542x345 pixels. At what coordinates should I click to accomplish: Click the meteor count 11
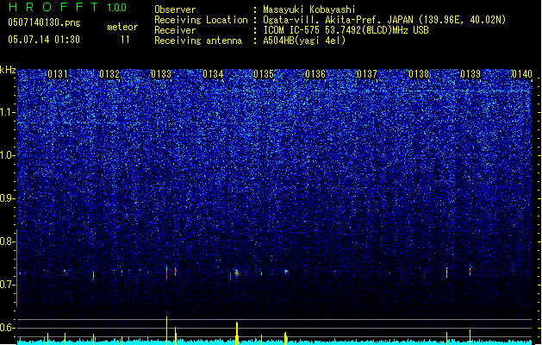(x=125, y=40)
